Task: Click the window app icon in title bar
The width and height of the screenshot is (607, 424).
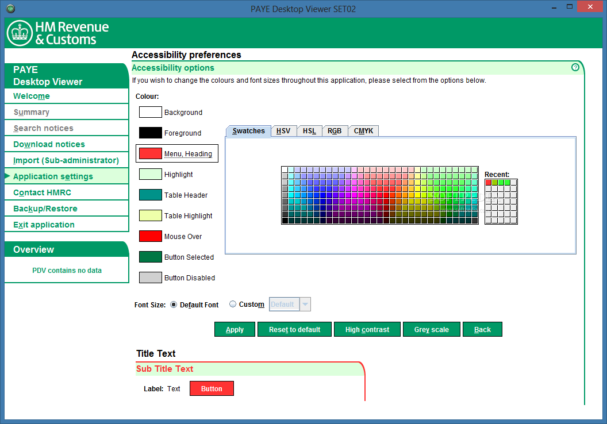Action: (10, 8)
